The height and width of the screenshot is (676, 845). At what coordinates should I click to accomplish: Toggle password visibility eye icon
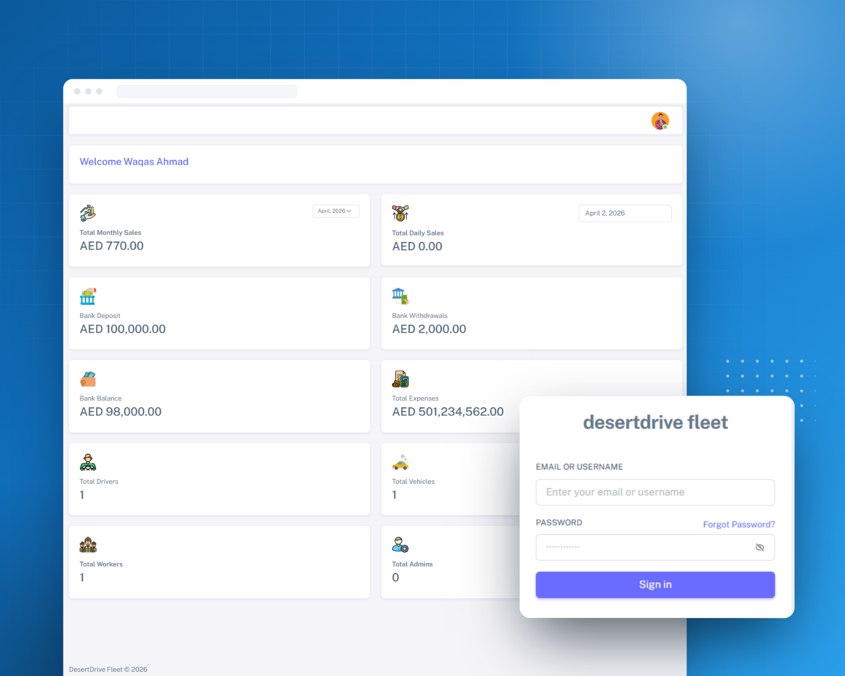click(x=759, y=547)
